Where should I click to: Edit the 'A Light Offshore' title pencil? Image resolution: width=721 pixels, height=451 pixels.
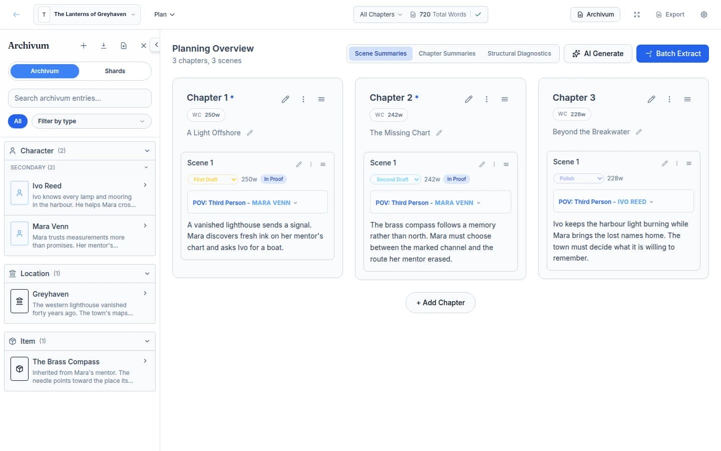click(x=250, y=133)
